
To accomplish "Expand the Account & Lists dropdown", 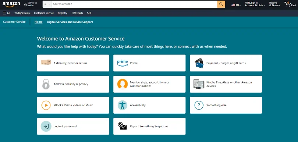I will [x=255, y=4].
